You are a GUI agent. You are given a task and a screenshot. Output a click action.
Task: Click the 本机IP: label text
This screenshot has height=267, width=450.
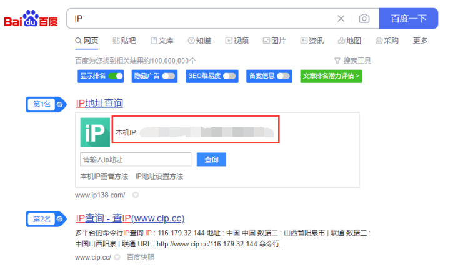coord(127,133)
